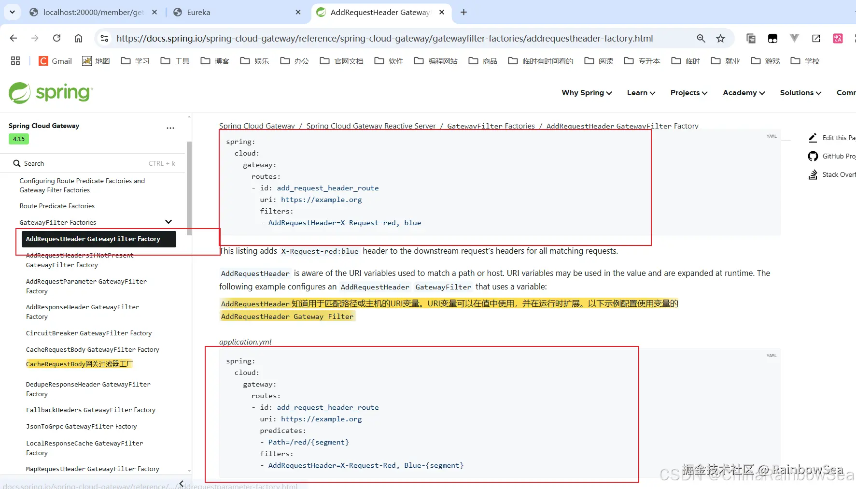Close the AddRequestHeader Gateway tab
Viewport: 856px width, 489px height.
pyautogui.click(x=442, y=12)
